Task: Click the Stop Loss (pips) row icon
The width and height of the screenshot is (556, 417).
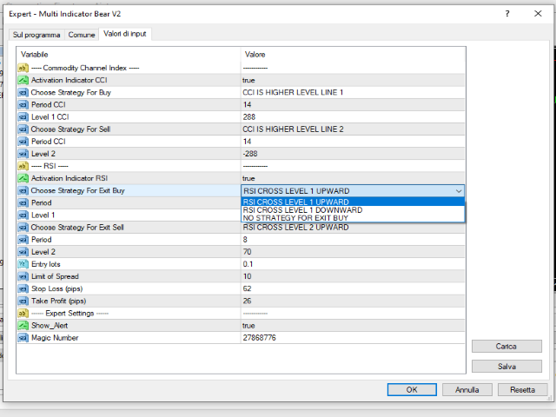Action: (x=23, y=288)
